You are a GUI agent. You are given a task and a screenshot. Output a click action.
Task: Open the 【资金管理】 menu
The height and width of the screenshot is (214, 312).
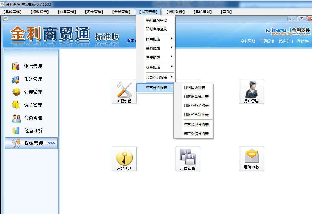pyautogui.click(x=94, y=12)
